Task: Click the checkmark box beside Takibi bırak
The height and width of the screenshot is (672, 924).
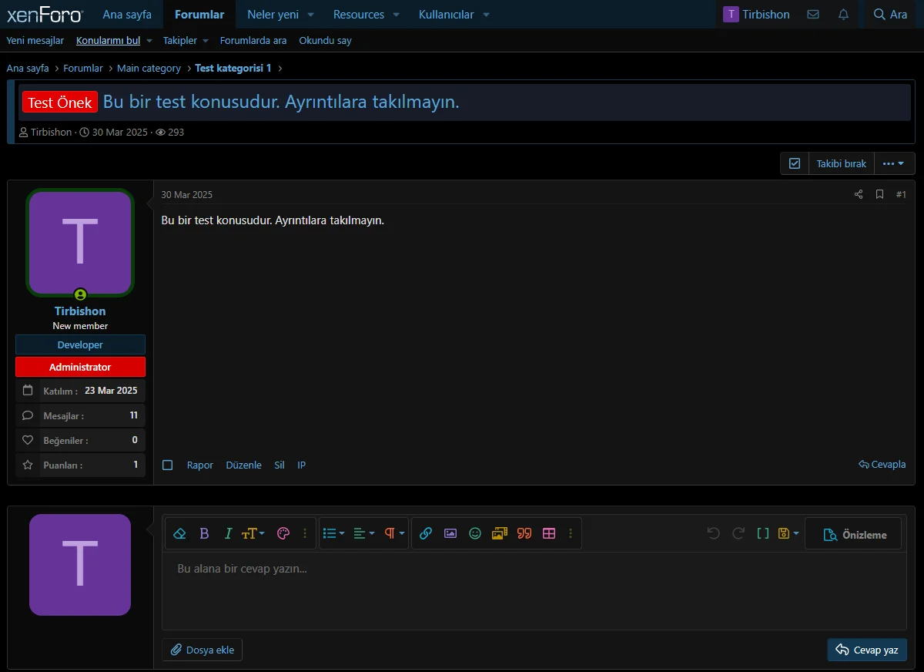Action: [795, 163]
